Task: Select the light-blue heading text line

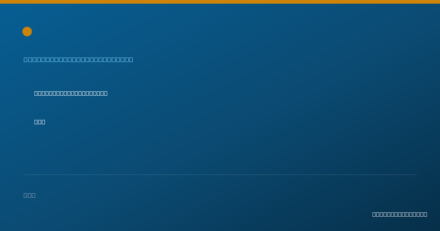Action: coord(78,59)
